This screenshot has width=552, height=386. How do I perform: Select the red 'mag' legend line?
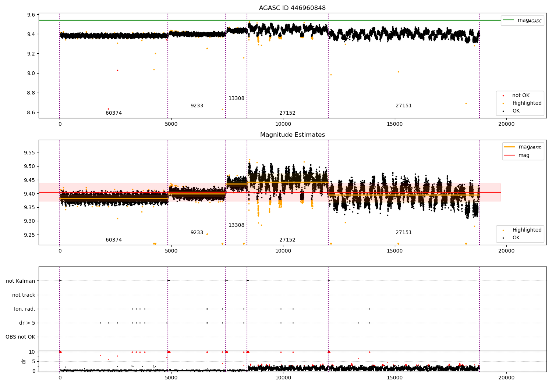point(510,155)
